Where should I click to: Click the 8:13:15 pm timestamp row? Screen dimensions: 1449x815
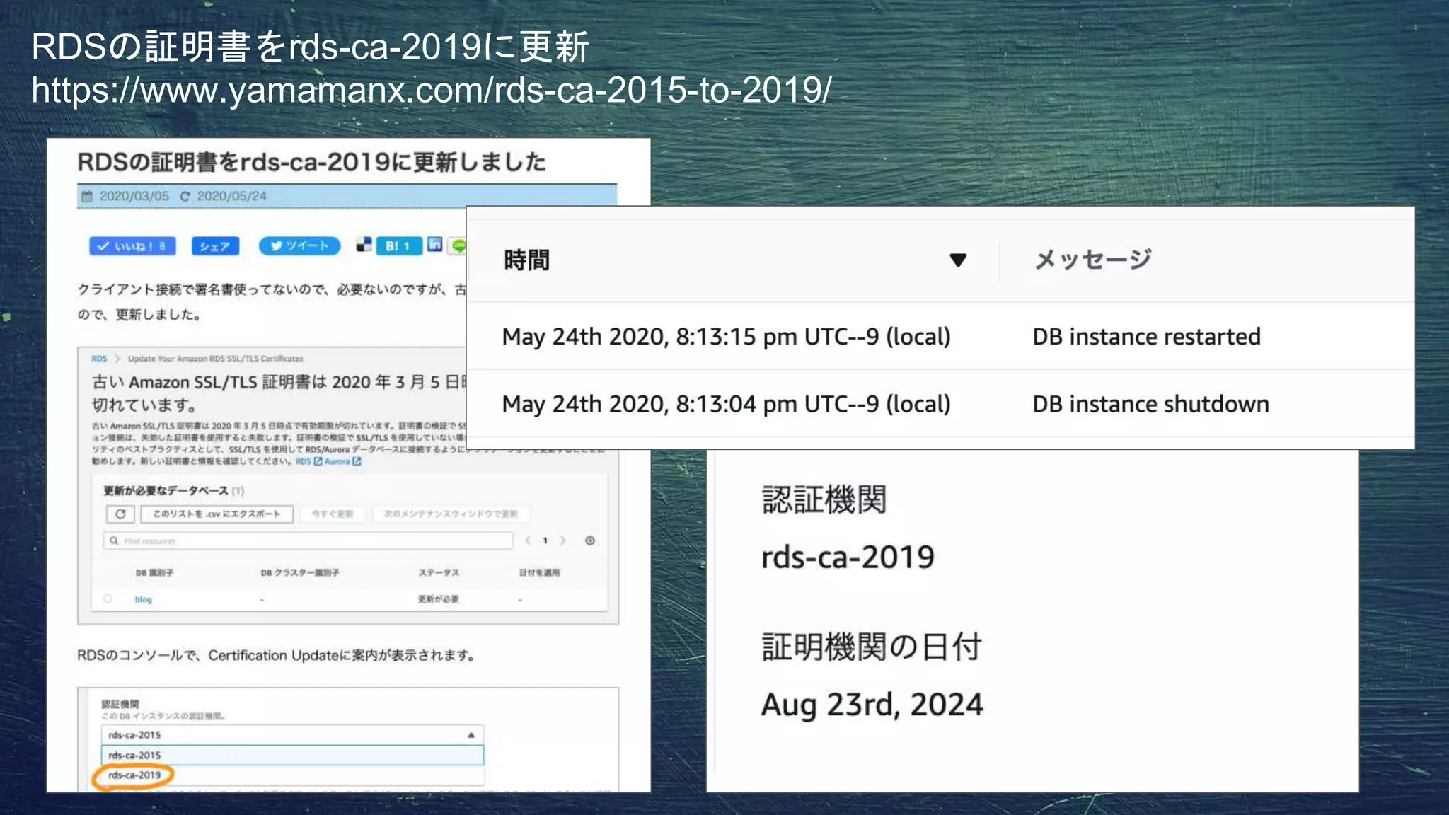click(x=727, y=336)
